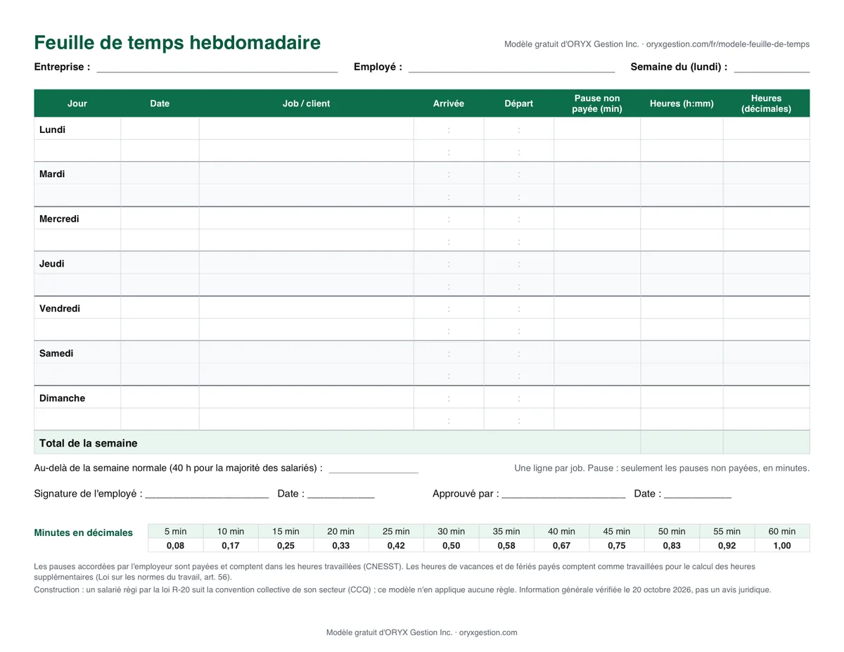Click the 'Arrivée' column header

pyautogui.click(x=449, y=103)
